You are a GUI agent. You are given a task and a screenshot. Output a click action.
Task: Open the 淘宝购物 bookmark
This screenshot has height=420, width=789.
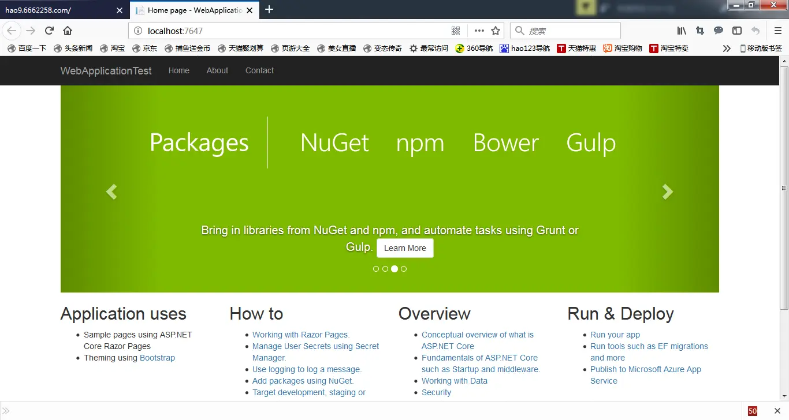tap(623, 48)
